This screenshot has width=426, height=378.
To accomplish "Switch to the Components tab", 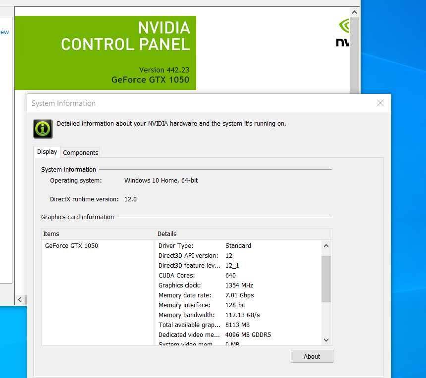I will tap(80, 153).
